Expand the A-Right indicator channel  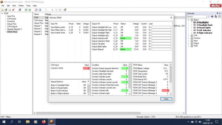191,33
